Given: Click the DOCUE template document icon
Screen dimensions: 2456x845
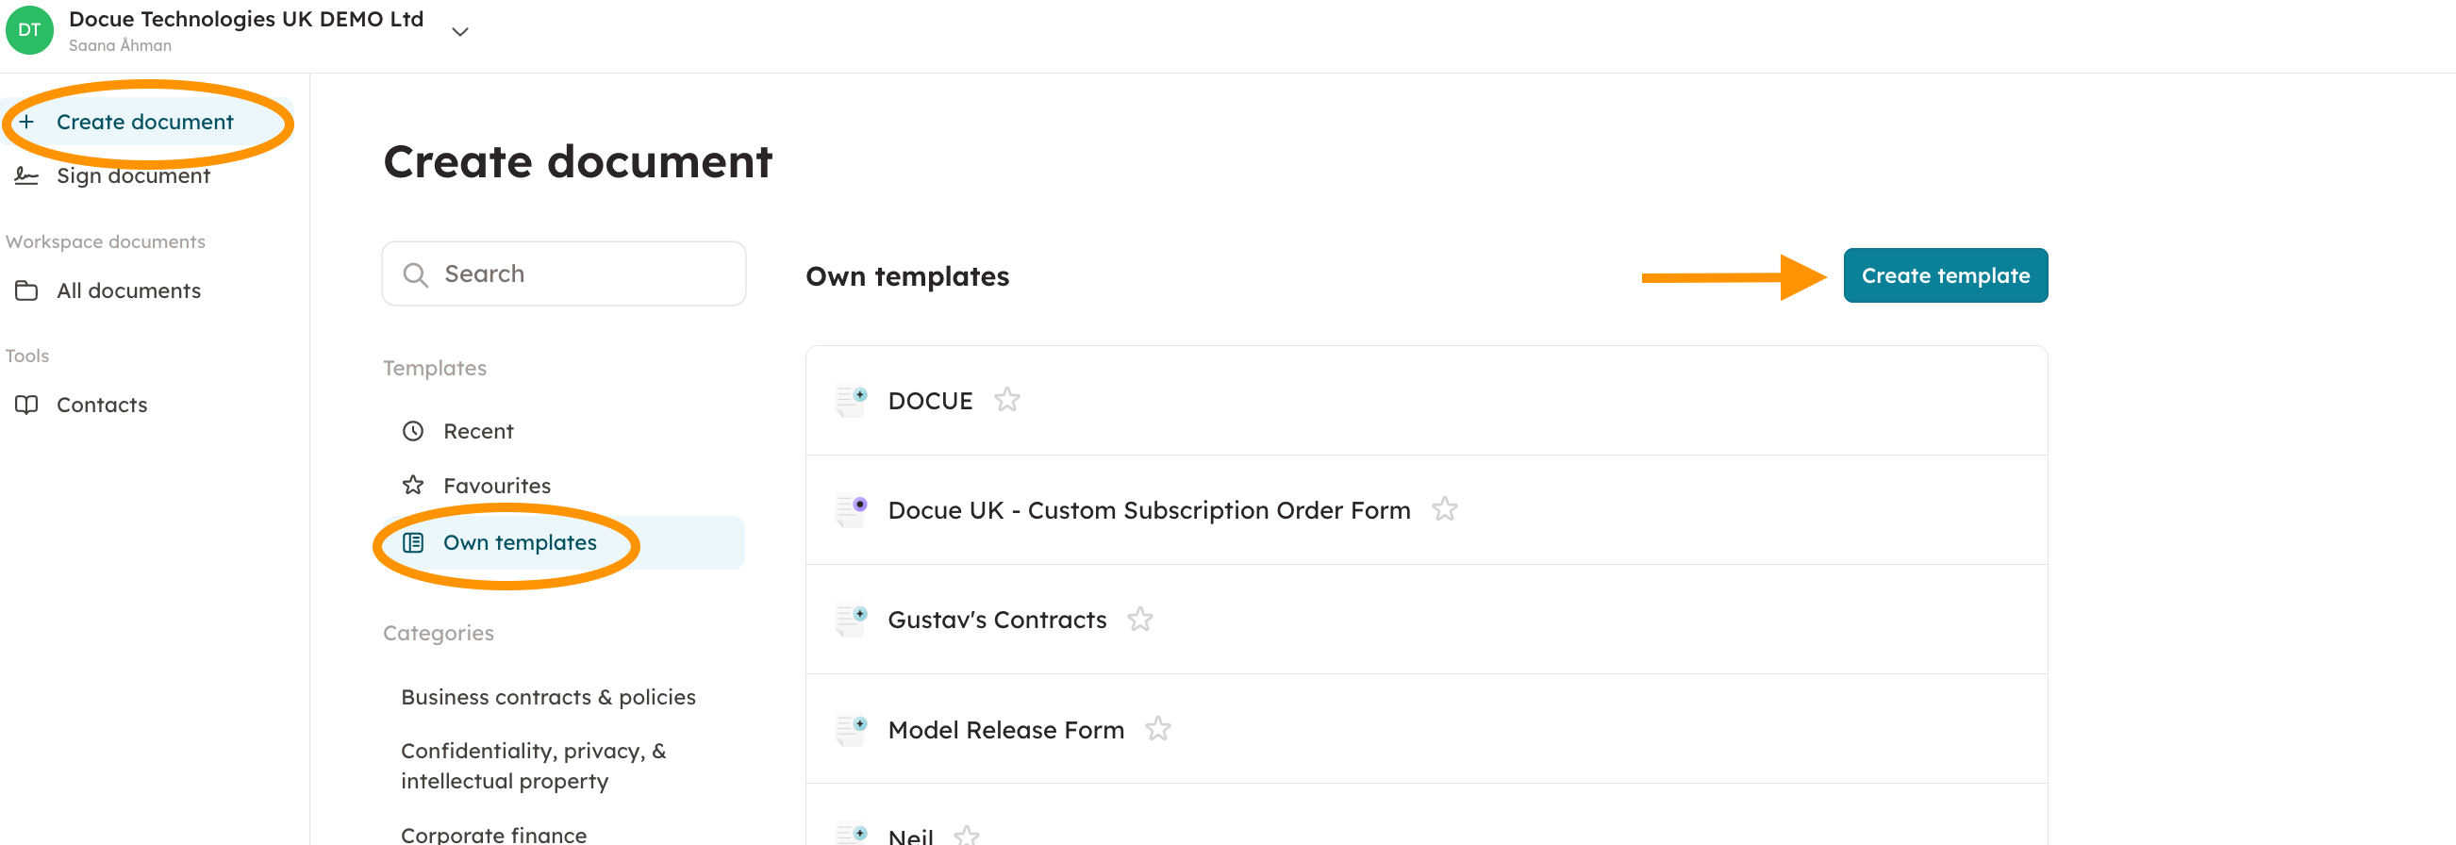Looking at the screenshot, I should pyautogui.click(x=851, y=401).
